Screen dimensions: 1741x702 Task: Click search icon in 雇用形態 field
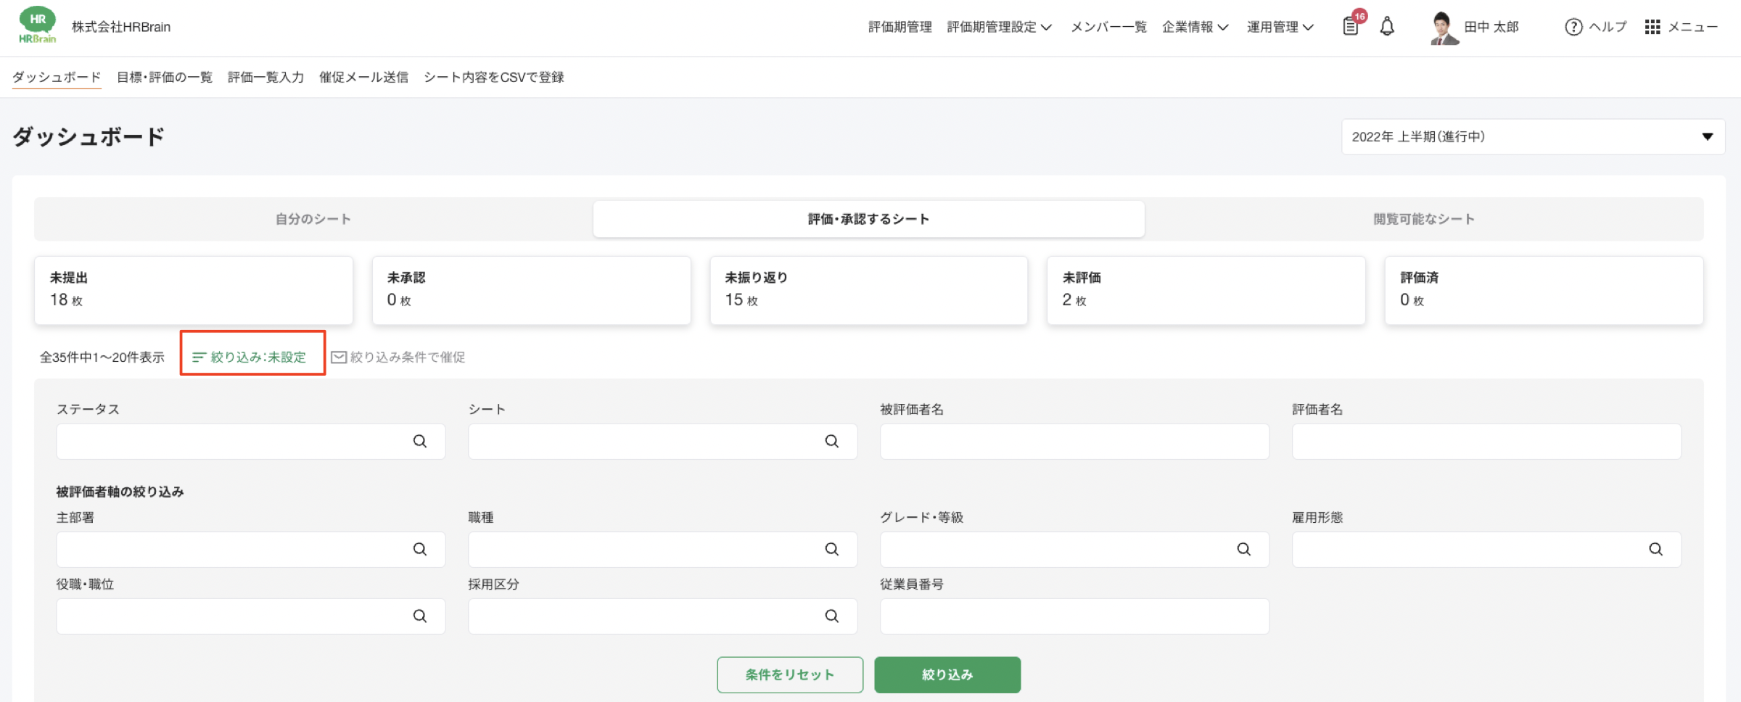pyautogui.click(x=1656, y=549)
